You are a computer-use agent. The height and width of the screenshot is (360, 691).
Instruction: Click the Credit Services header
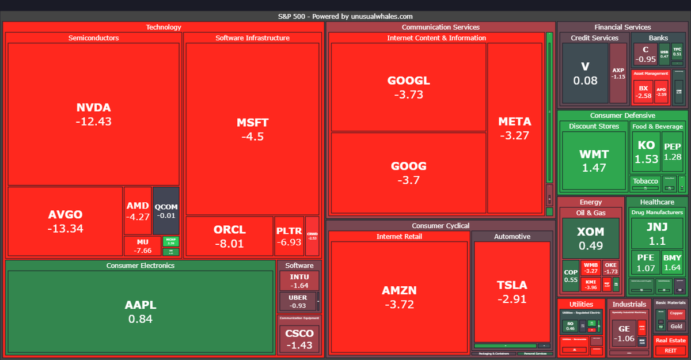click(x=595, y=38)
